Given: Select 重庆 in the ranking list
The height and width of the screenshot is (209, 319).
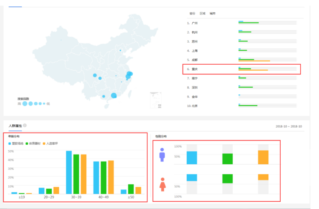Looking at the screenshot, I should [x=194, y=69].
